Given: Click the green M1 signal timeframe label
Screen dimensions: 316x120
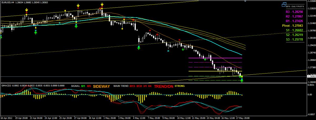Looking at the screenshot, I should pyautogui.click(x=83, y=86).
